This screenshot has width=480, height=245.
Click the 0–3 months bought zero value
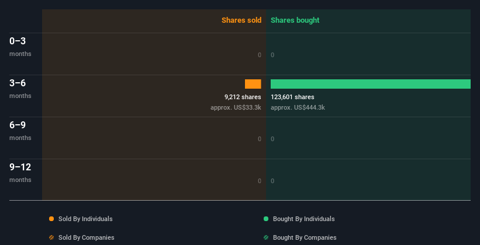[x=272, y=55]
